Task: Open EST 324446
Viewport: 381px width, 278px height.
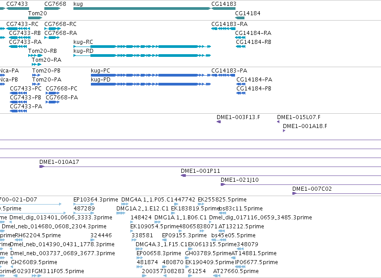Action: click(x=101, y=235)
